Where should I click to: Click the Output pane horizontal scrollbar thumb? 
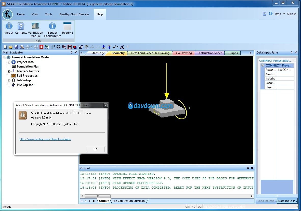97,196
